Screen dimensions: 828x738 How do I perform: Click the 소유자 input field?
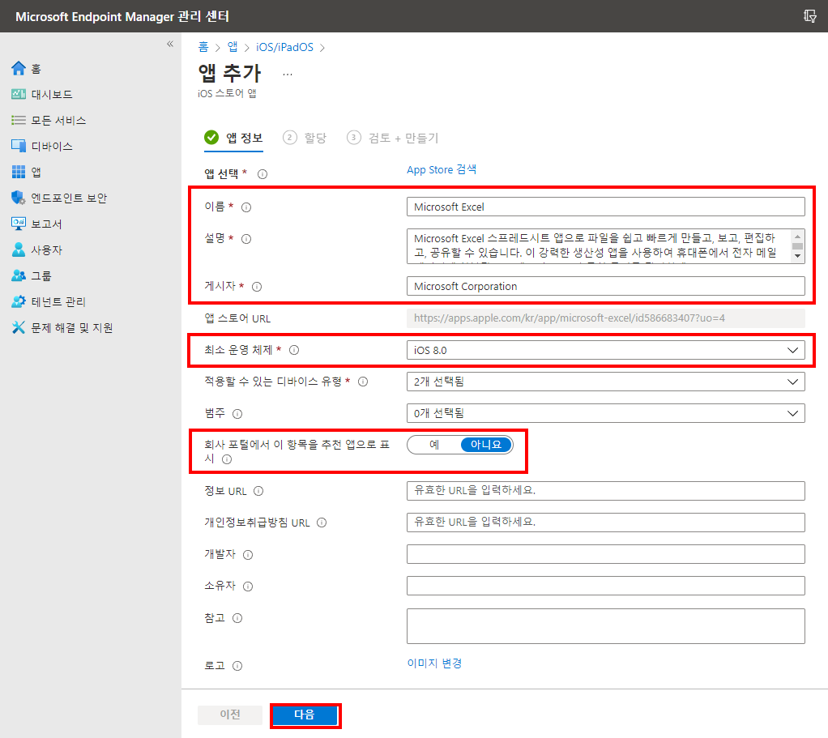606,586
